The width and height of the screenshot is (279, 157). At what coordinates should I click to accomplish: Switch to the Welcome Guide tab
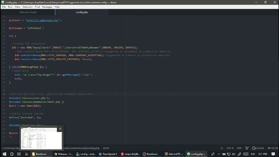pyautogui.click(x=28, y=12)
